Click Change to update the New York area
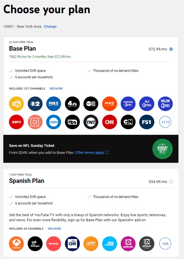This screenshot has width=184, height=259. 50,27
